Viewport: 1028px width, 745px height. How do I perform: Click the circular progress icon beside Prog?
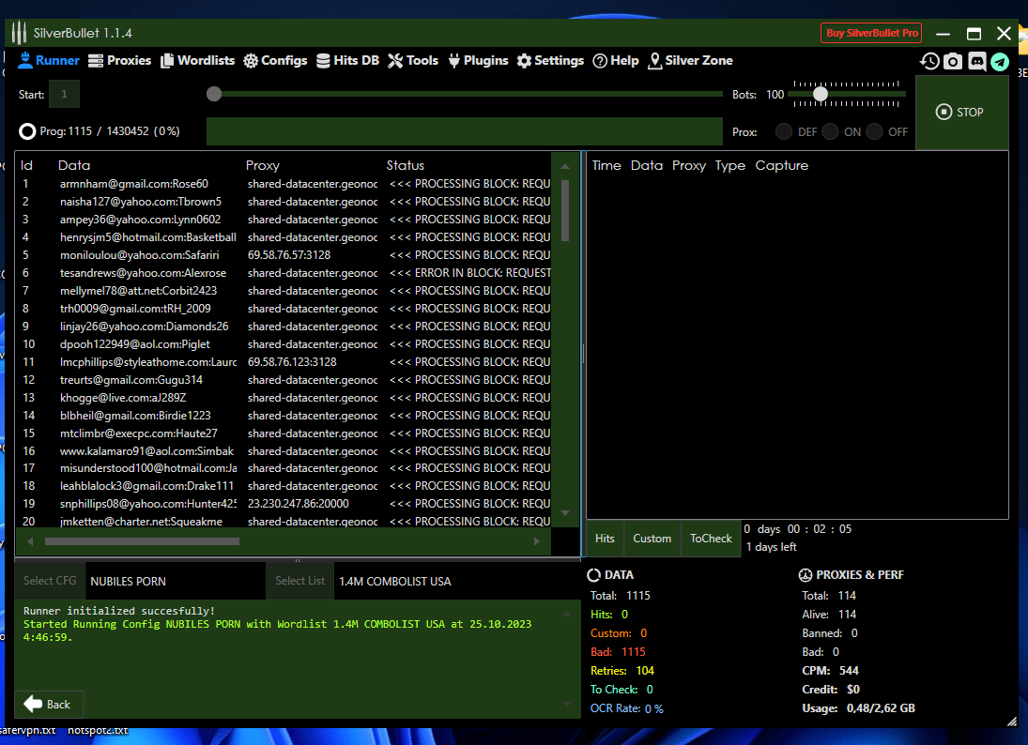pyautogui.click(x=27, y=131)
